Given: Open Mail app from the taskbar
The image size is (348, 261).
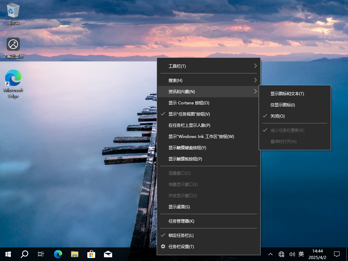Looking at the screenshot, I should point(108,254).
